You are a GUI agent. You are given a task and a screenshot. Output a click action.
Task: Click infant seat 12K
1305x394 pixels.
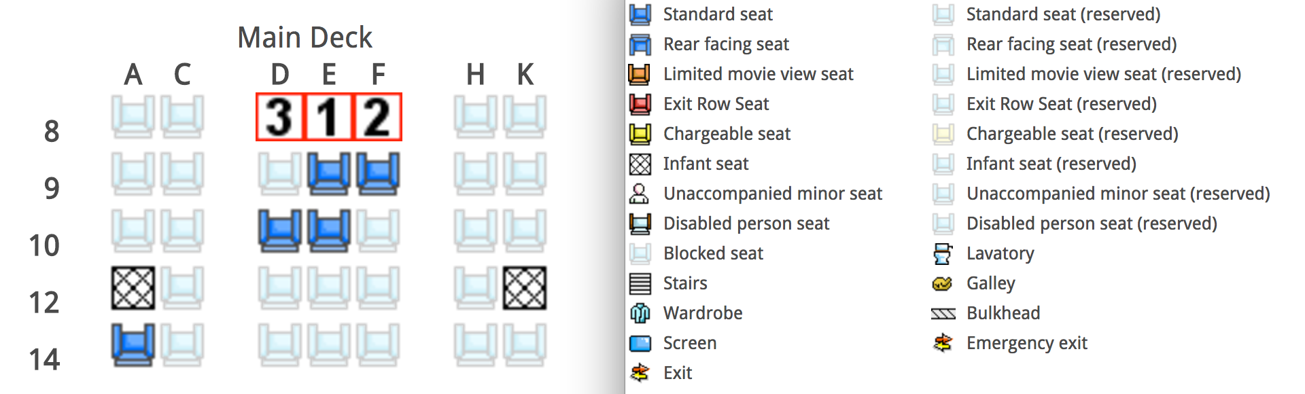[x=525, y=288]
